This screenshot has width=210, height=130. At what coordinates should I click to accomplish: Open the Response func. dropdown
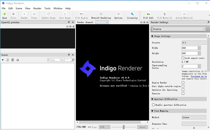click(194, 124)
